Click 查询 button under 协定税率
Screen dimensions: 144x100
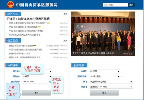[36, 93]
